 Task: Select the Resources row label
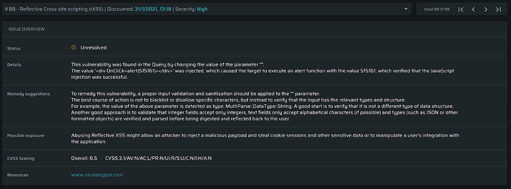tap(17, 175)
